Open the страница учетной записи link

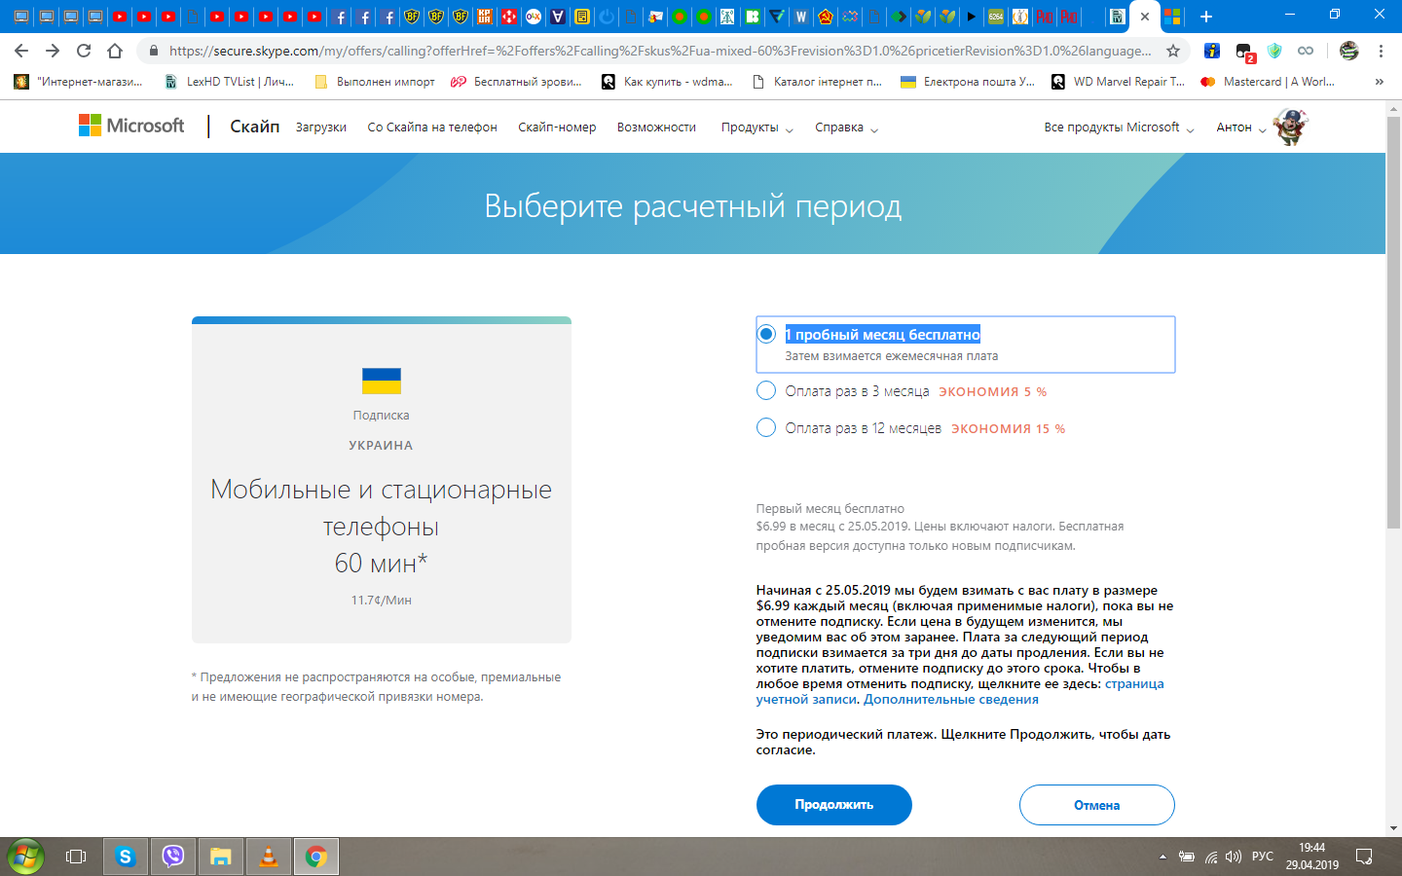tap(1134, 683)
